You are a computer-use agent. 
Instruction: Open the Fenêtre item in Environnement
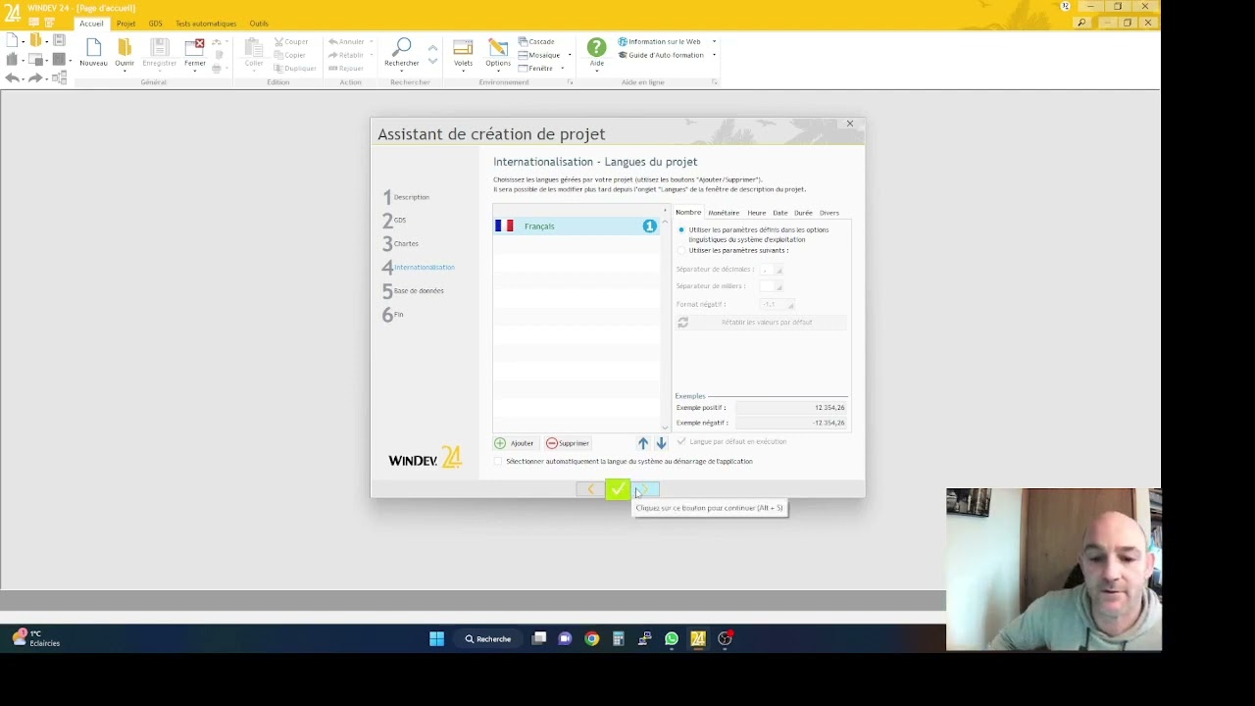535,69
